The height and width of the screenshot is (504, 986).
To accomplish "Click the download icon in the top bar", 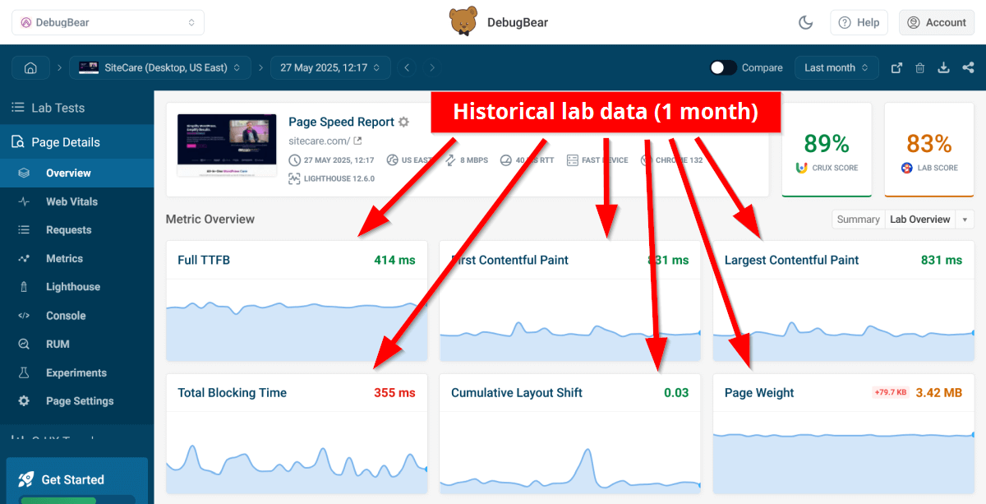I will (943, 67).
